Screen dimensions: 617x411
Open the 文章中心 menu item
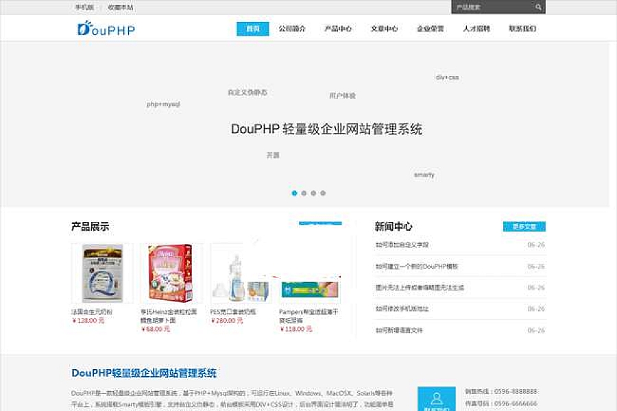pos(384,29)
